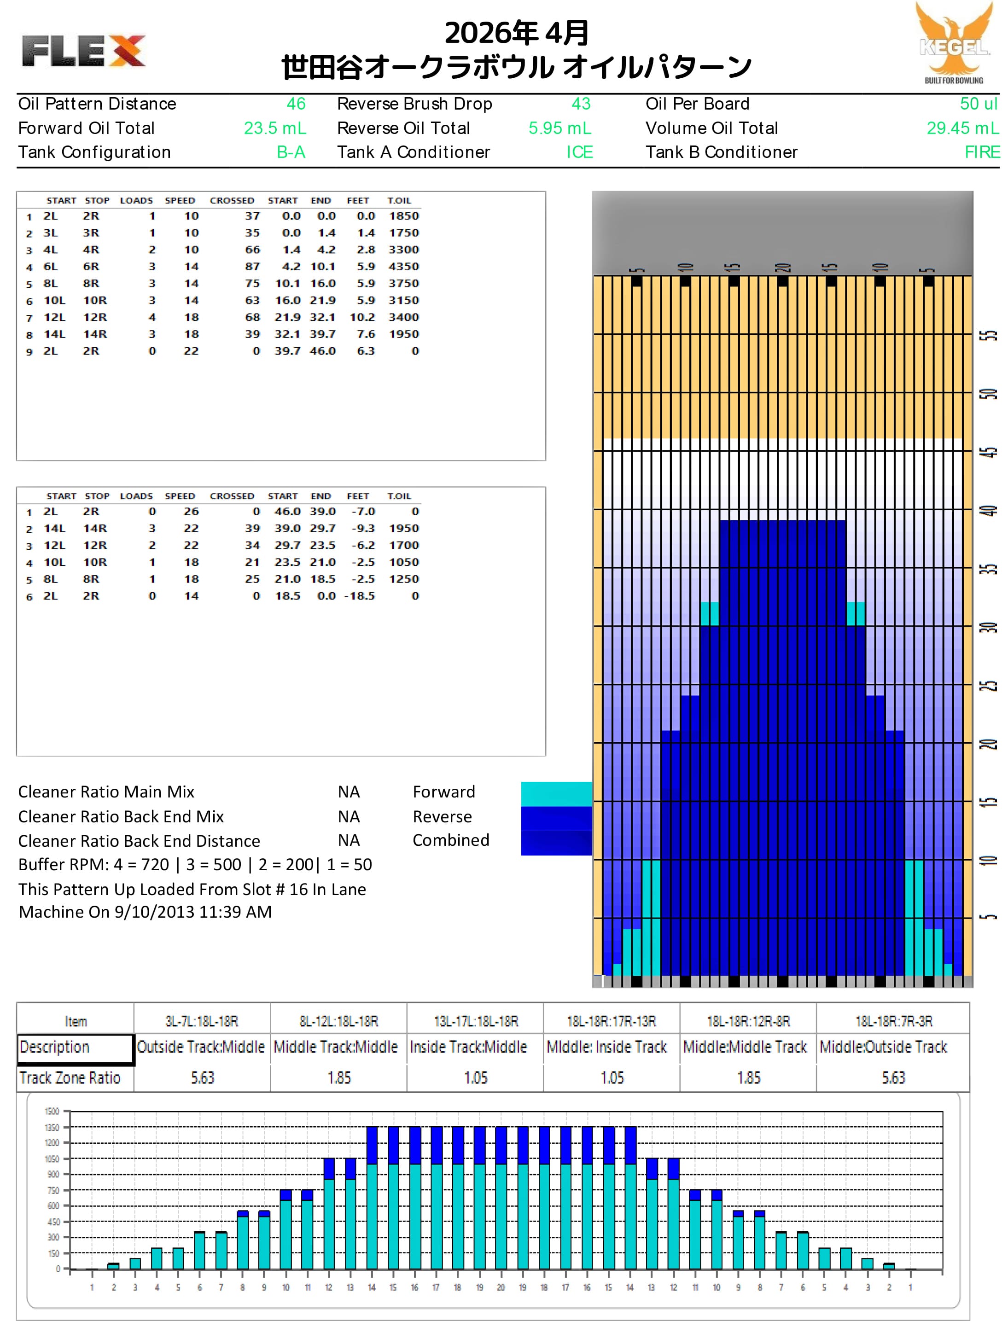The width and height of the screenshot is (1002, 1321).
Task: Click the Tank B Conditioner value FIRE
Action: pyautogui.click(x=982, y=152)
